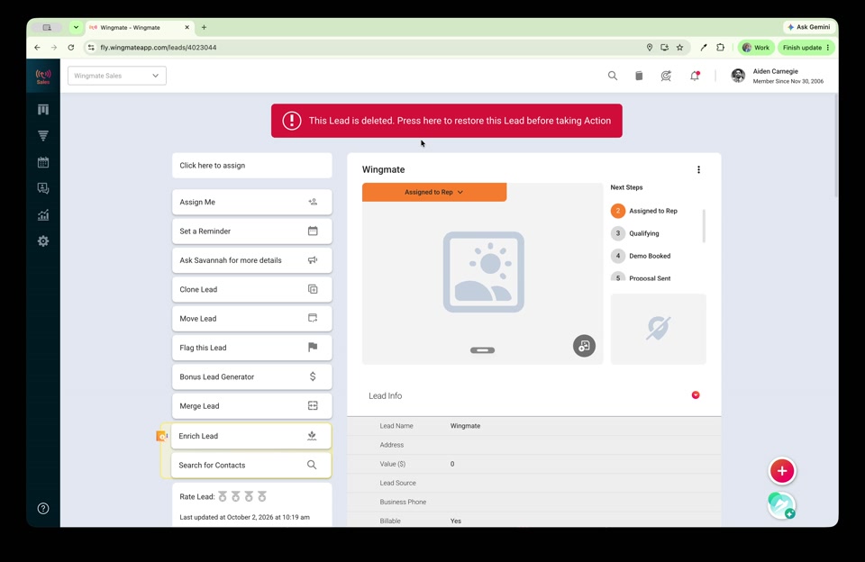Open the trash bin icon in header
865x562 pixels.
pyautogui.click(x=639, y=76)
